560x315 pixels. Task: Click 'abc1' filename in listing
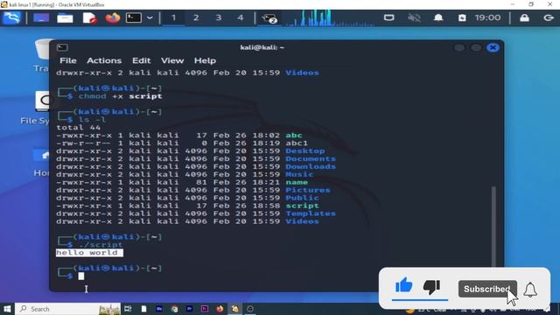[x=297, y=143]
